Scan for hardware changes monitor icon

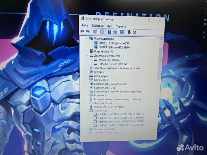pos(122,32)
